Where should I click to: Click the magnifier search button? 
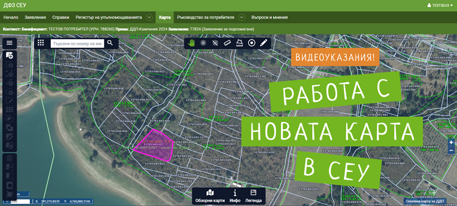110,43
